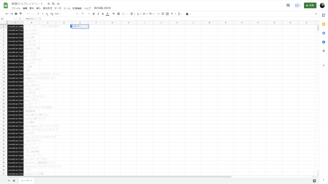
Task: Open the 表示形式 menu
Action: point(47,8)
